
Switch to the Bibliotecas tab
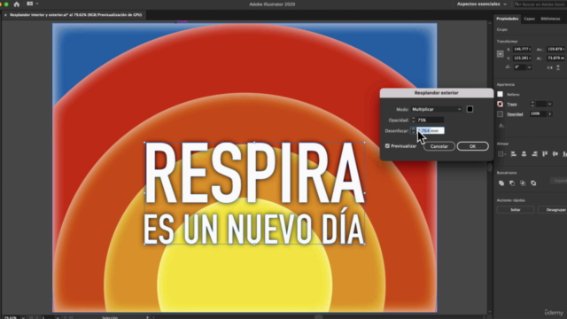550,19
